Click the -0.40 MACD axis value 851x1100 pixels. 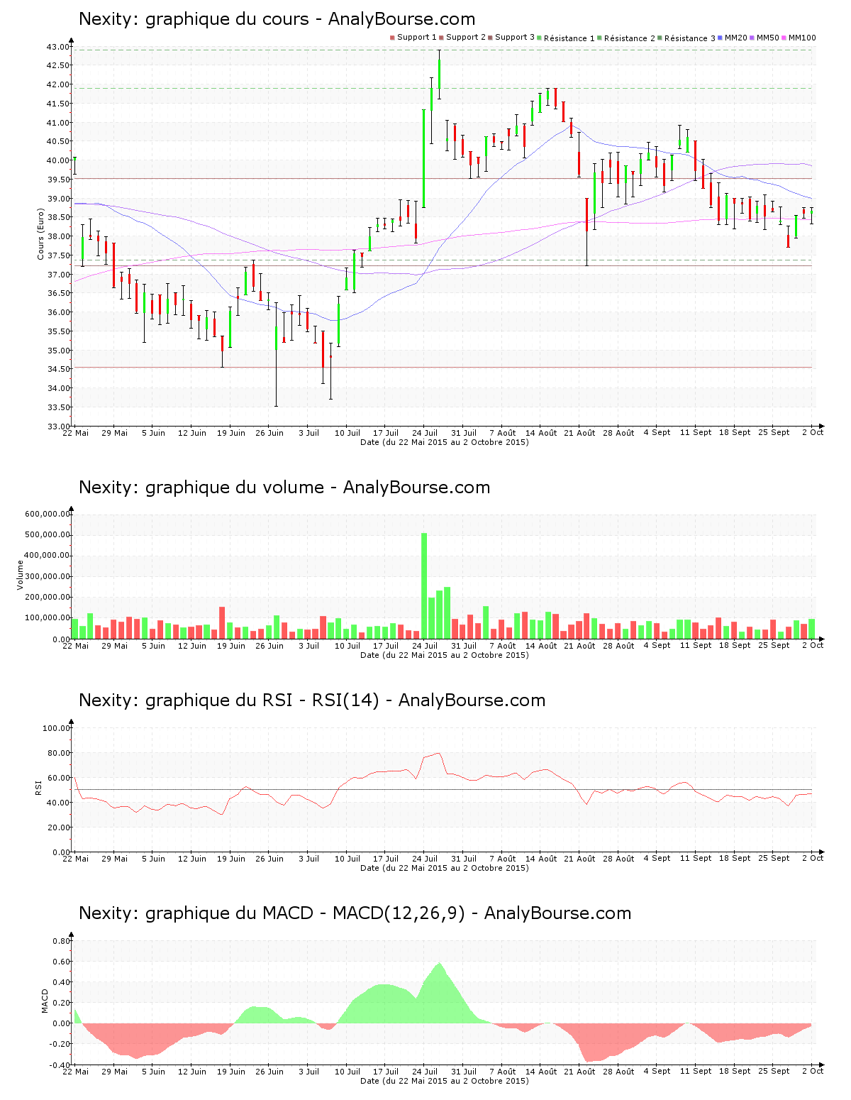tap(60, 1065)
